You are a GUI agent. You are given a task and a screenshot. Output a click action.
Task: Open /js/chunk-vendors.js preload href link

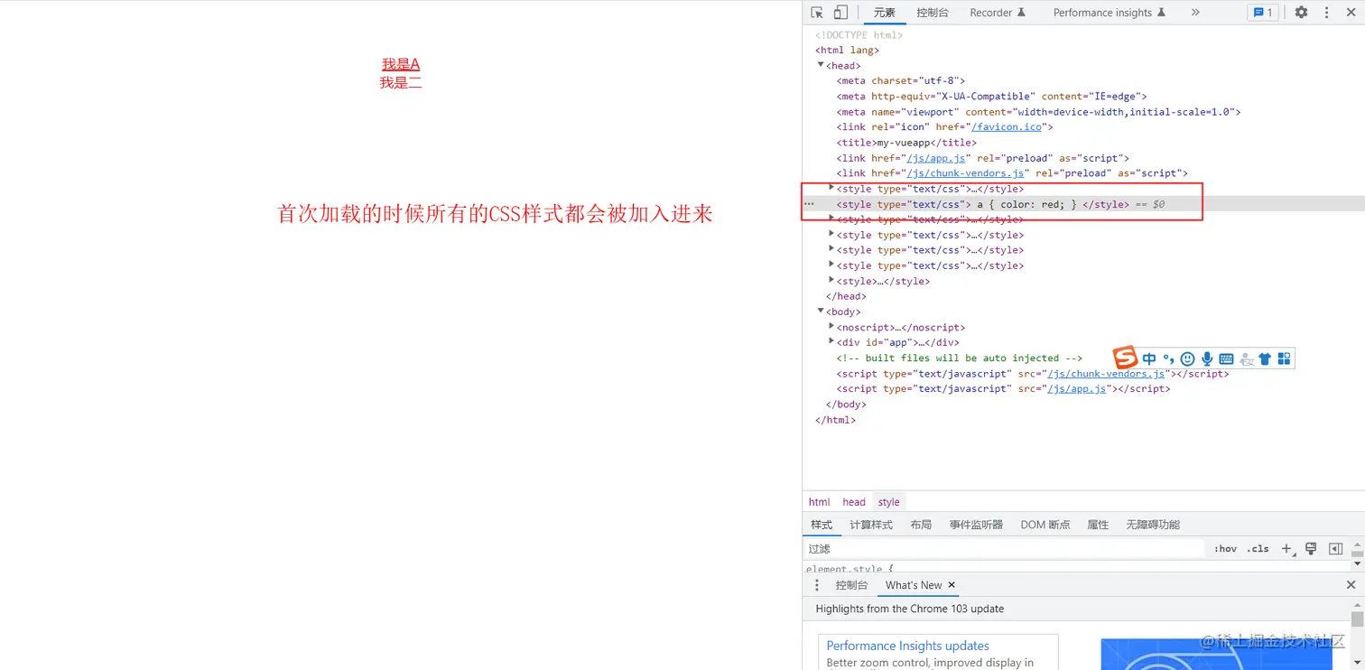pyautogui.click(x=965, y=173)
